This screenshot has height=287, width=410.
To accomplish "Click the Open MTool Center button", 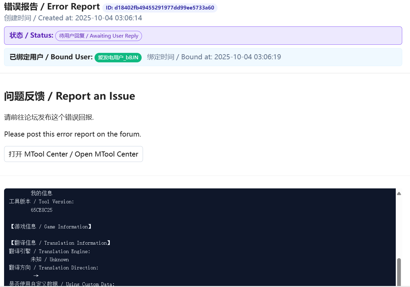I will 73,154.
